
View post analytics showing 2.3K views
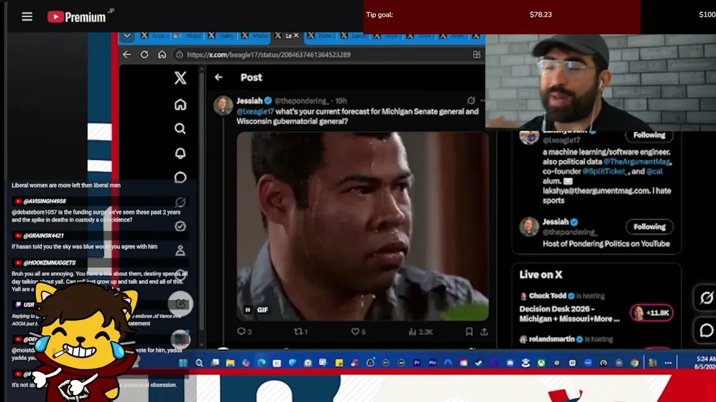421,332
